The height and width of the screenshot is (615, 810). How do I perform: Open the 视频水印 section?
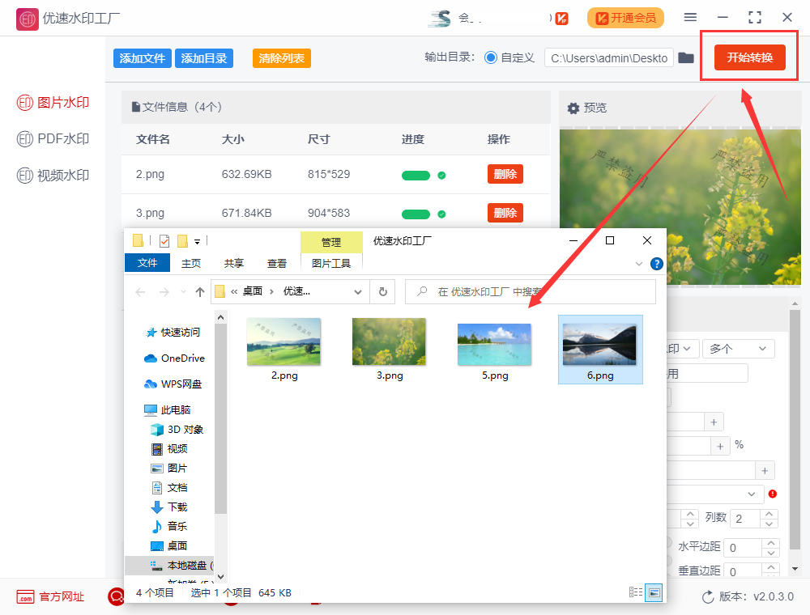(53, 176)
